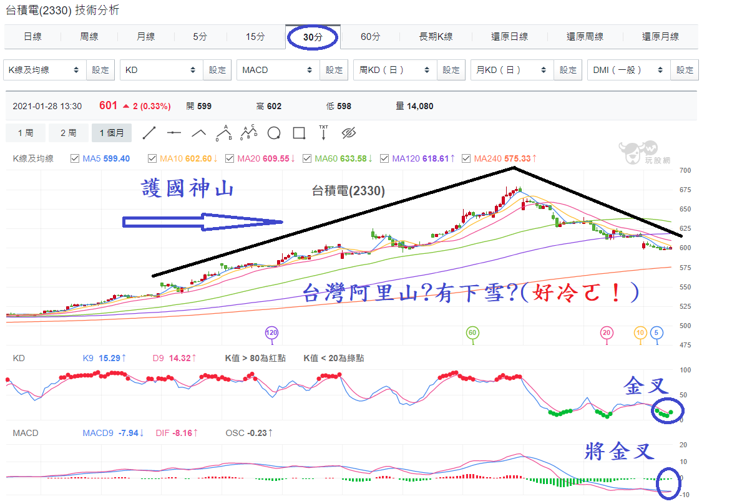The height and width of the screenshot is (504, 732).
Task: Switch to the 還原日線 tab
Action: coord(510,36)
